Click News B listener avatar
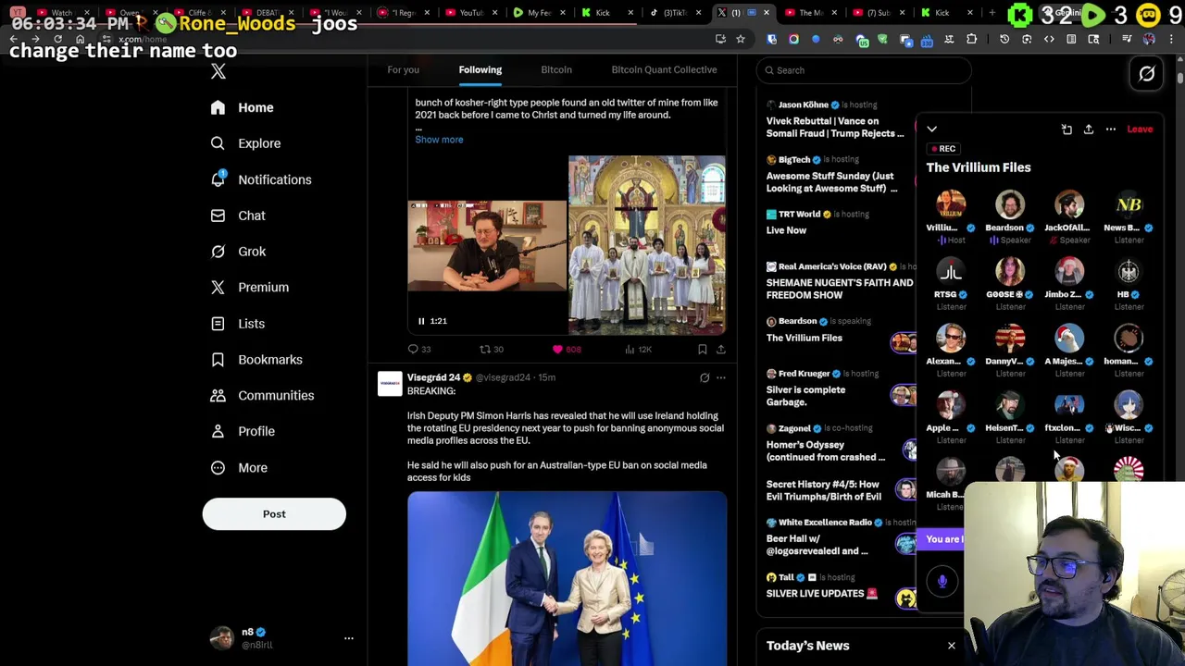This screenshot has height=666, width=1185. [x=1129, y=205]
